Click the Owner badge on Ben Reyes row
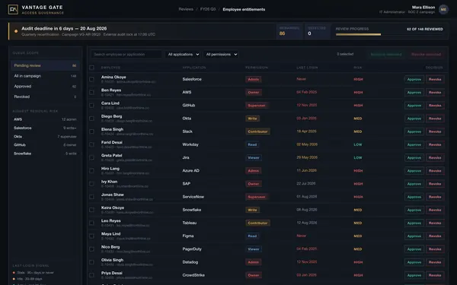The width and height of the screenshot is (457, 285). coord(254,93)
